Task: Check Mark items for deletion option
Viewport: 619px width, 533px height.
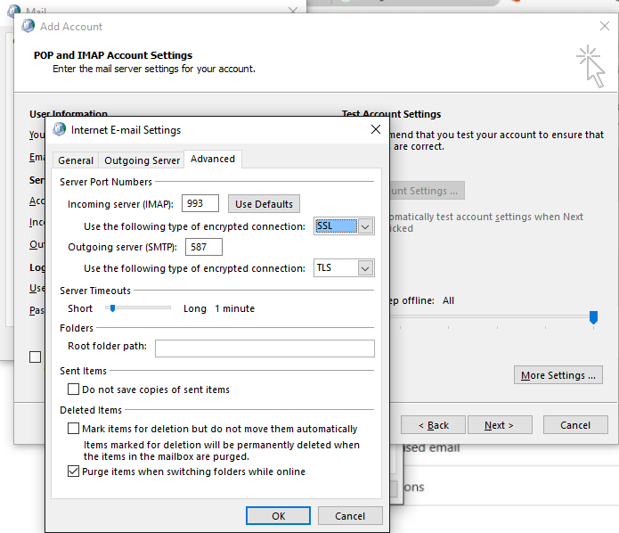Action: (74, 429)
